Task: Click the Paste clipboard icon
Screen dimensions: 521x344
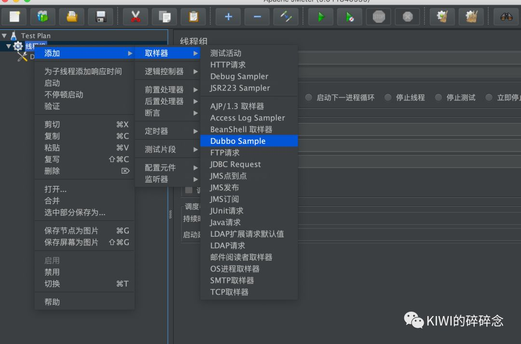Action: (x=193, y=16)
